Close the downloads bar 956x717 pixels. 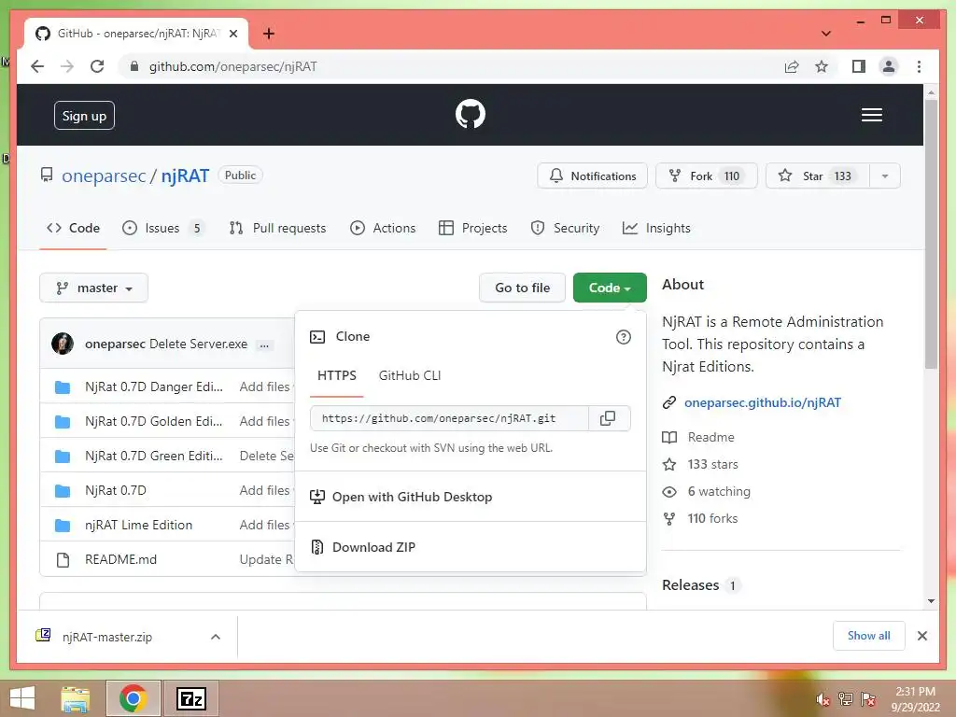pos(921,636)
